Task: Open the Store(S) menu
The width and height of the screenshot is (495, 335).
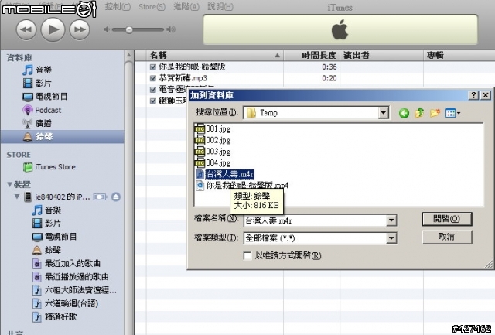Action: point(152,7)
